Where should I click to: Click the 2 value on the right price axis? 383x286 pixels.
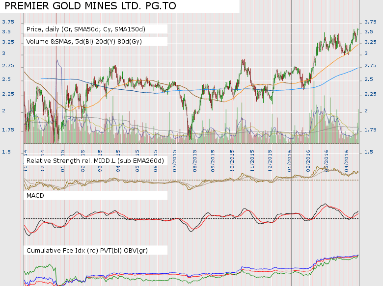366,111
